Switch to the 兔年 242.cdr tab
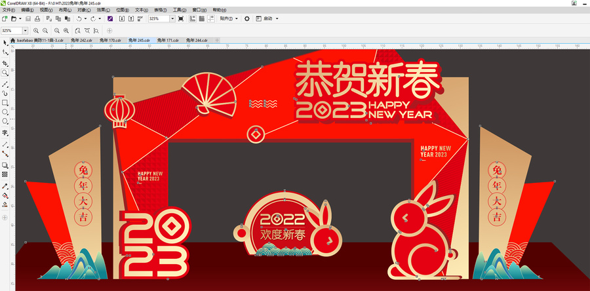The width and height of the screenshot is (590, 291). [81, 40]
